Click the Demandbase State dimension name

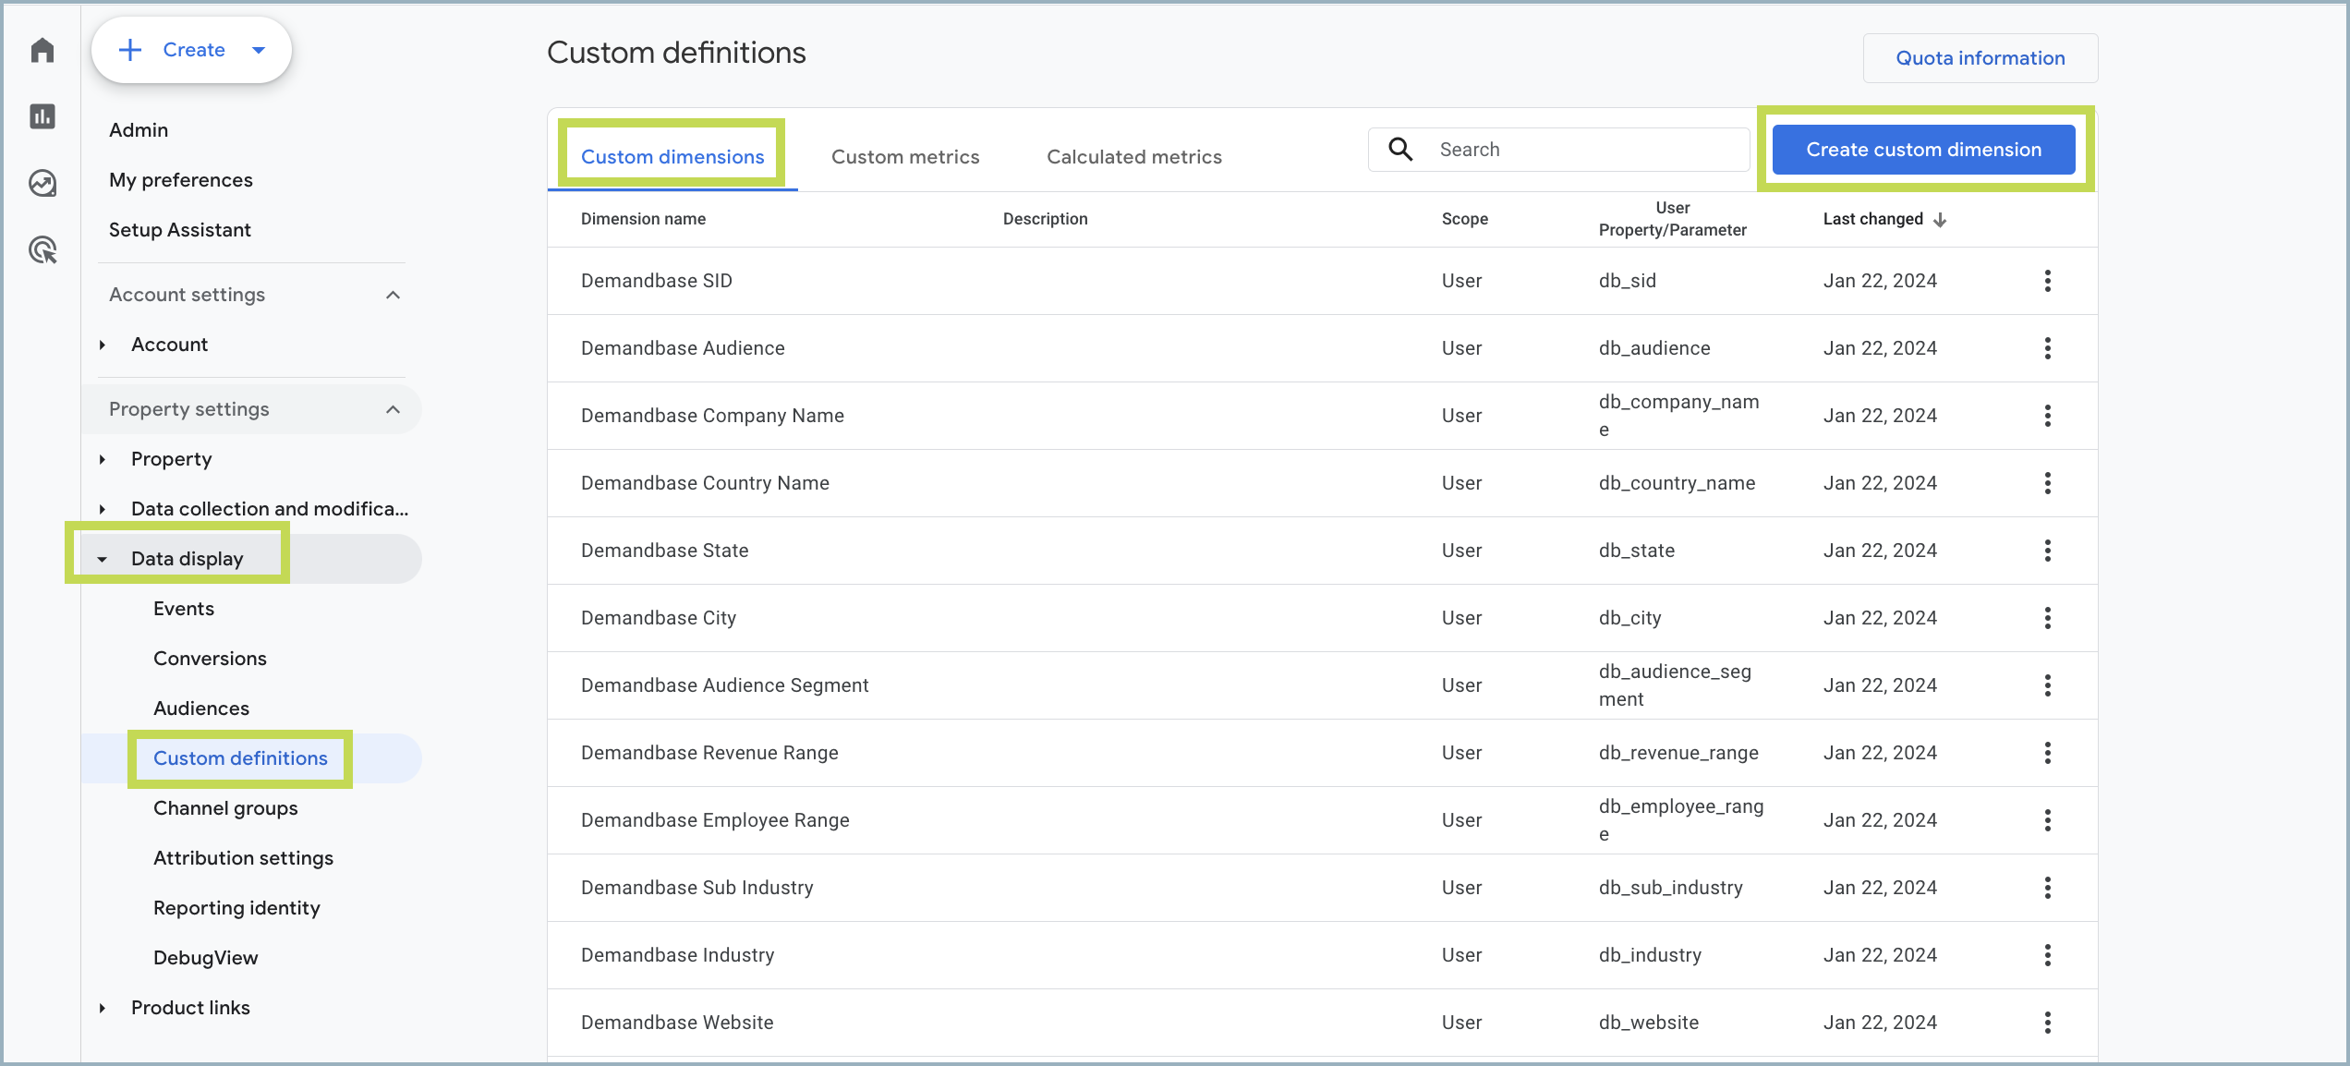click(x=664, y=551)
